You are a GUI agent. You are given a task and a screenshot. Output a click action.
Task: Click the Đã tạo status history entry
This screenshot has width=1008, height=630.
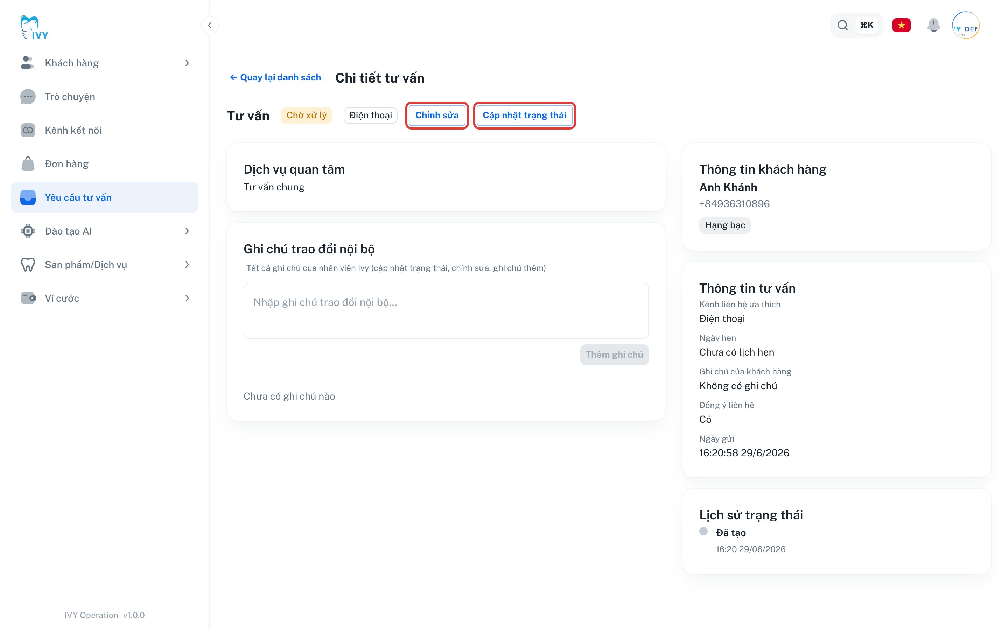[x=730, y=533]
